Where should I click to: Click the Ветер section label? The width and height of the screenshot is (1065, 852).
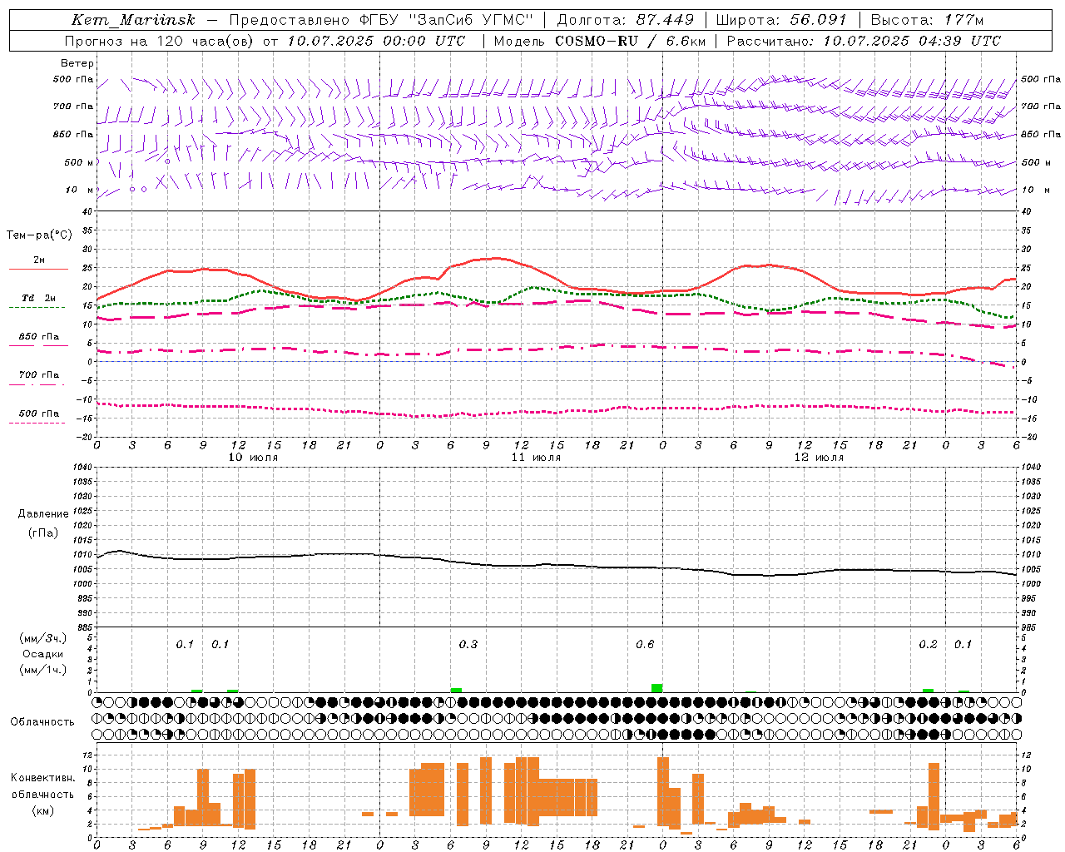point(77,63)
